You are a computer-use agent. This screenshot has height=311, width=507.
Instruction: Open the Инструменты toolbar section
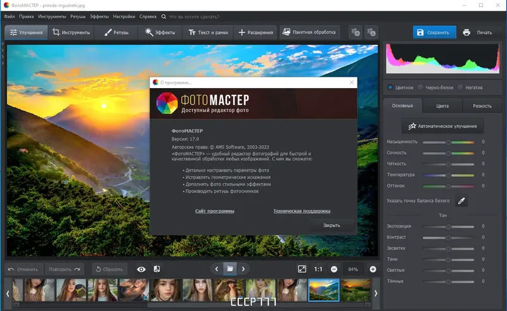pos(71,32)
